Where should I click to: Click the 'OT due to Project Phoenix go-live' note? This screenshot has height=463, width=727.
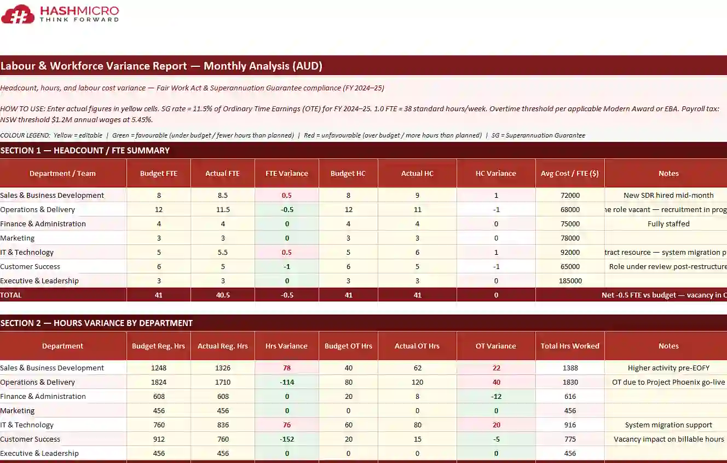click(x=668, y=382)
